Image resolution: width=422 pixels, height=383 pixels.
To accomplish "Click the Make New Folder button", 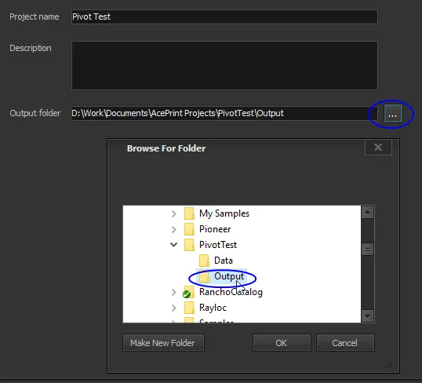I will point(163,343).
